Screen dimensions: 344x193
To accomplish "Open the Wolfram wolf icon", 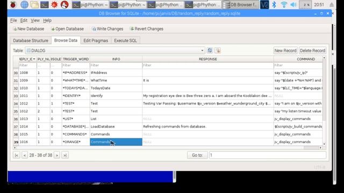I will coord(64,4).
